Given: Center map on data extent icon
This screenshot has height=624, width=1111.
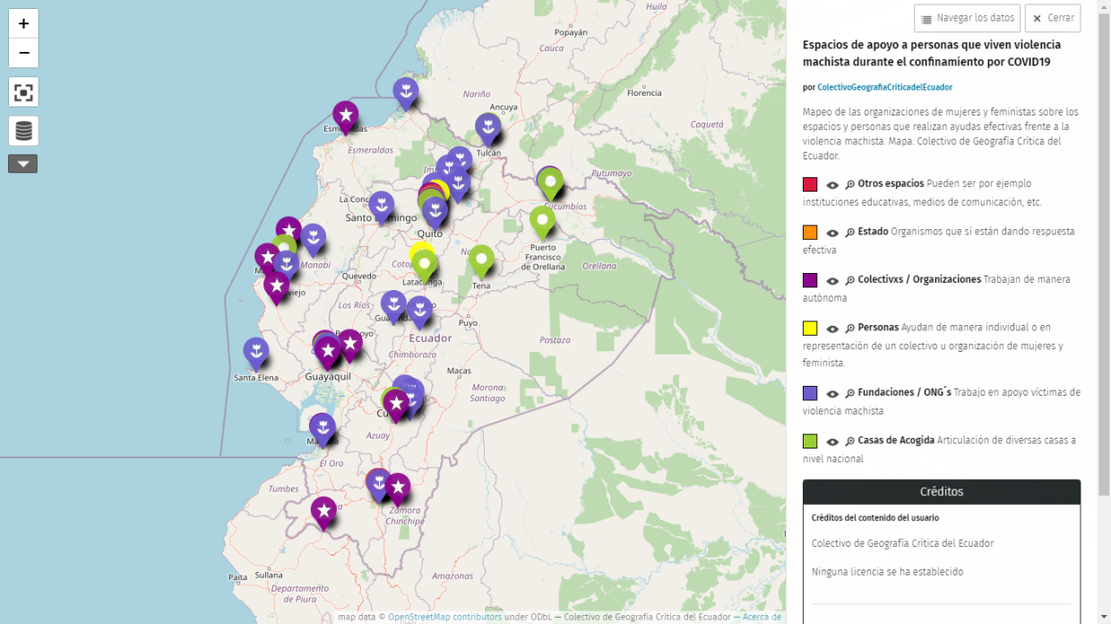Looking at the screenshot, I should [23, 92].
